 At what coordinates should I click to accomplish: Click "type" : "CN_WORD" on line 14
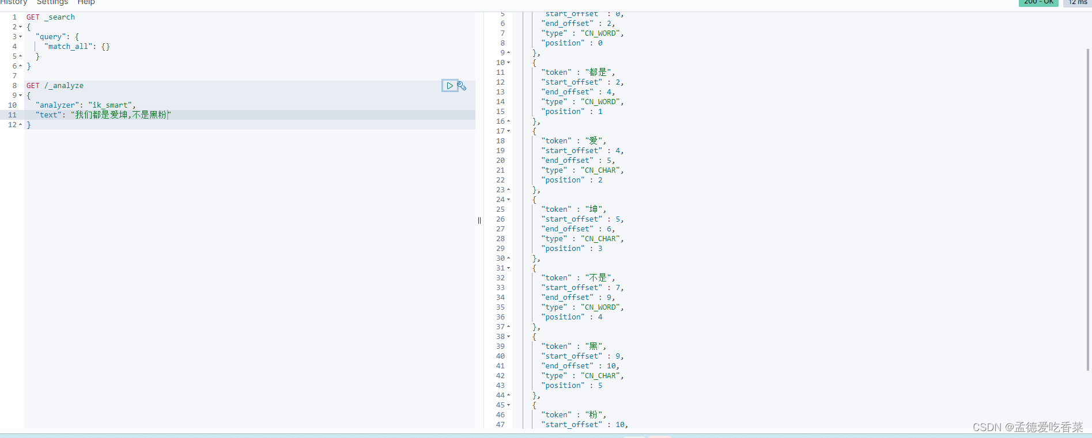[x=583, y=102]
